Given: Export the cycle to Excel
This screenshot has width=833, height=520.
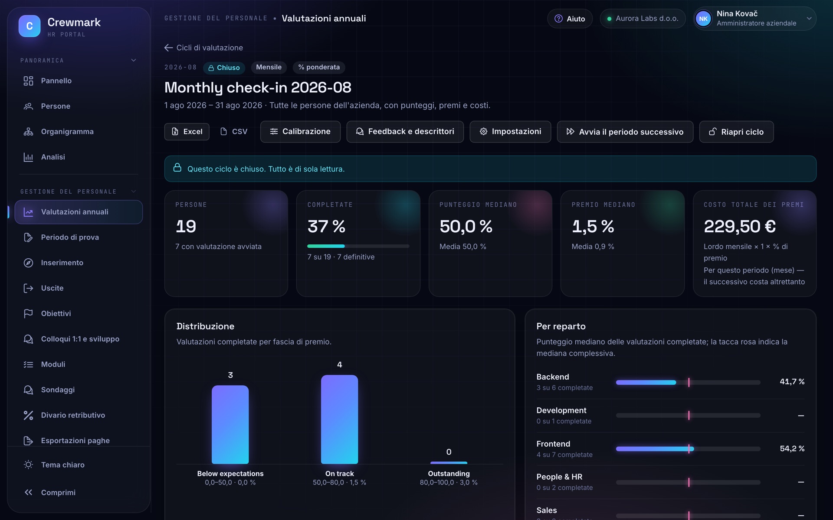Looking at the screenshot, I should pyautogui.click(x=187, y=132).
